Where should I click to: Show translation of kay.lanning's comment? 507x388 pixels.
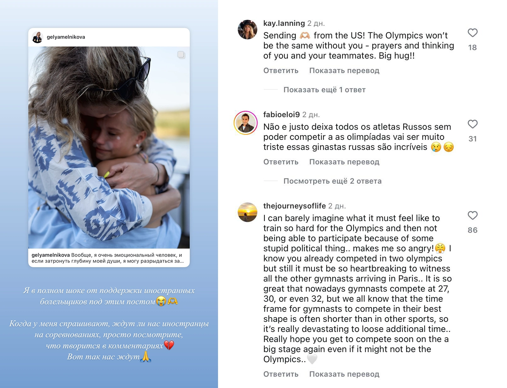coord(344,71)
